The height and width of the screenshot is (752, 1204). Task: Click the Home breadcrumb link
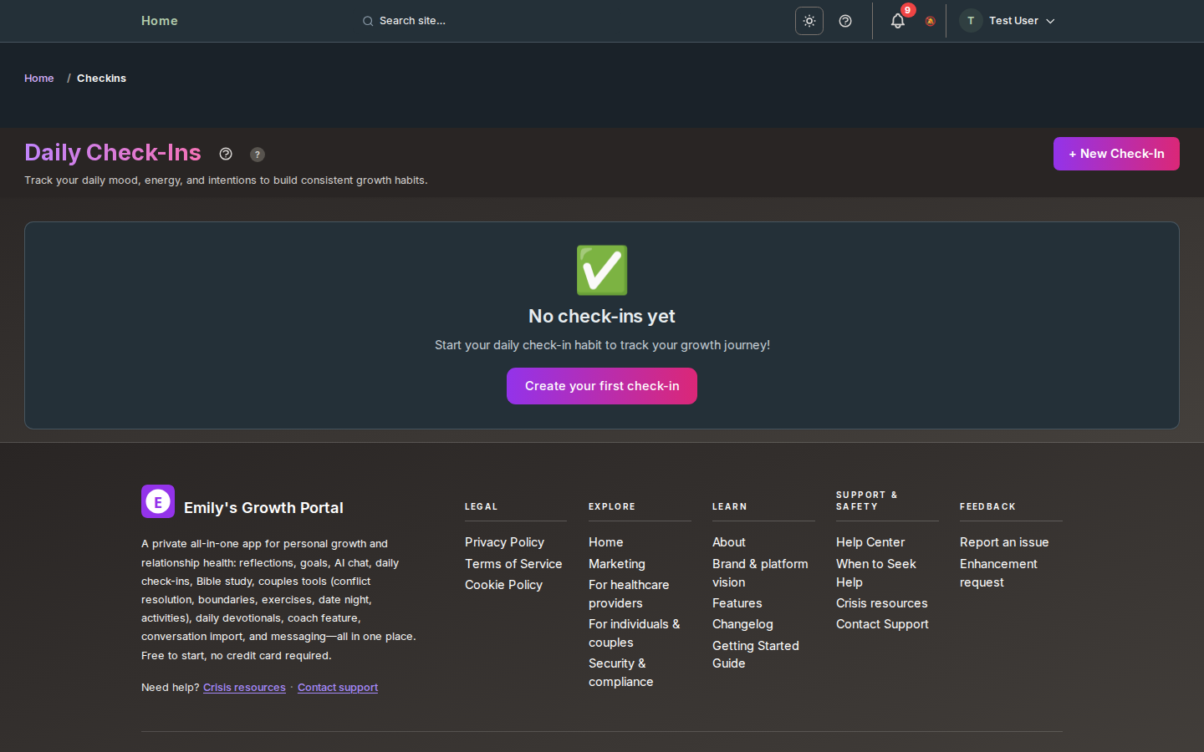[39, 79]
